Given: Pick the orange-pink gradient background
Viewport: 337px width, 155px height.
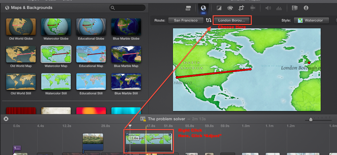Looking at the screenshot, I should [x=91, y=111].
